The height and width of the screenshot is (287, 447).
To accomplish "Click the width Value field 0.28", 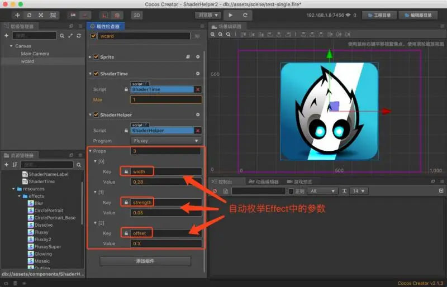I will tap(166, 182).
